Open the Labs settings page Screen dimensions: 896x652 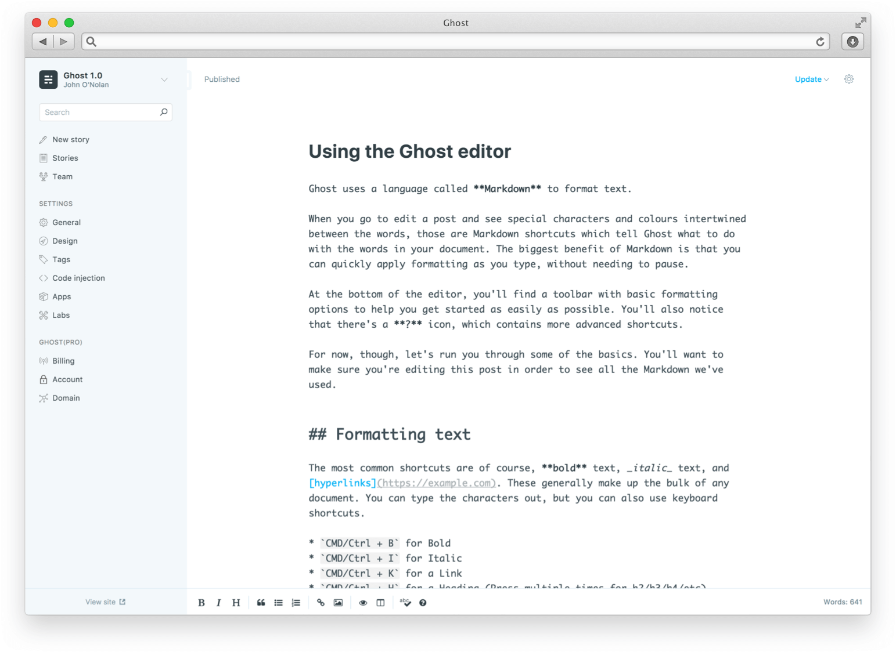click(x=60, y=315)
